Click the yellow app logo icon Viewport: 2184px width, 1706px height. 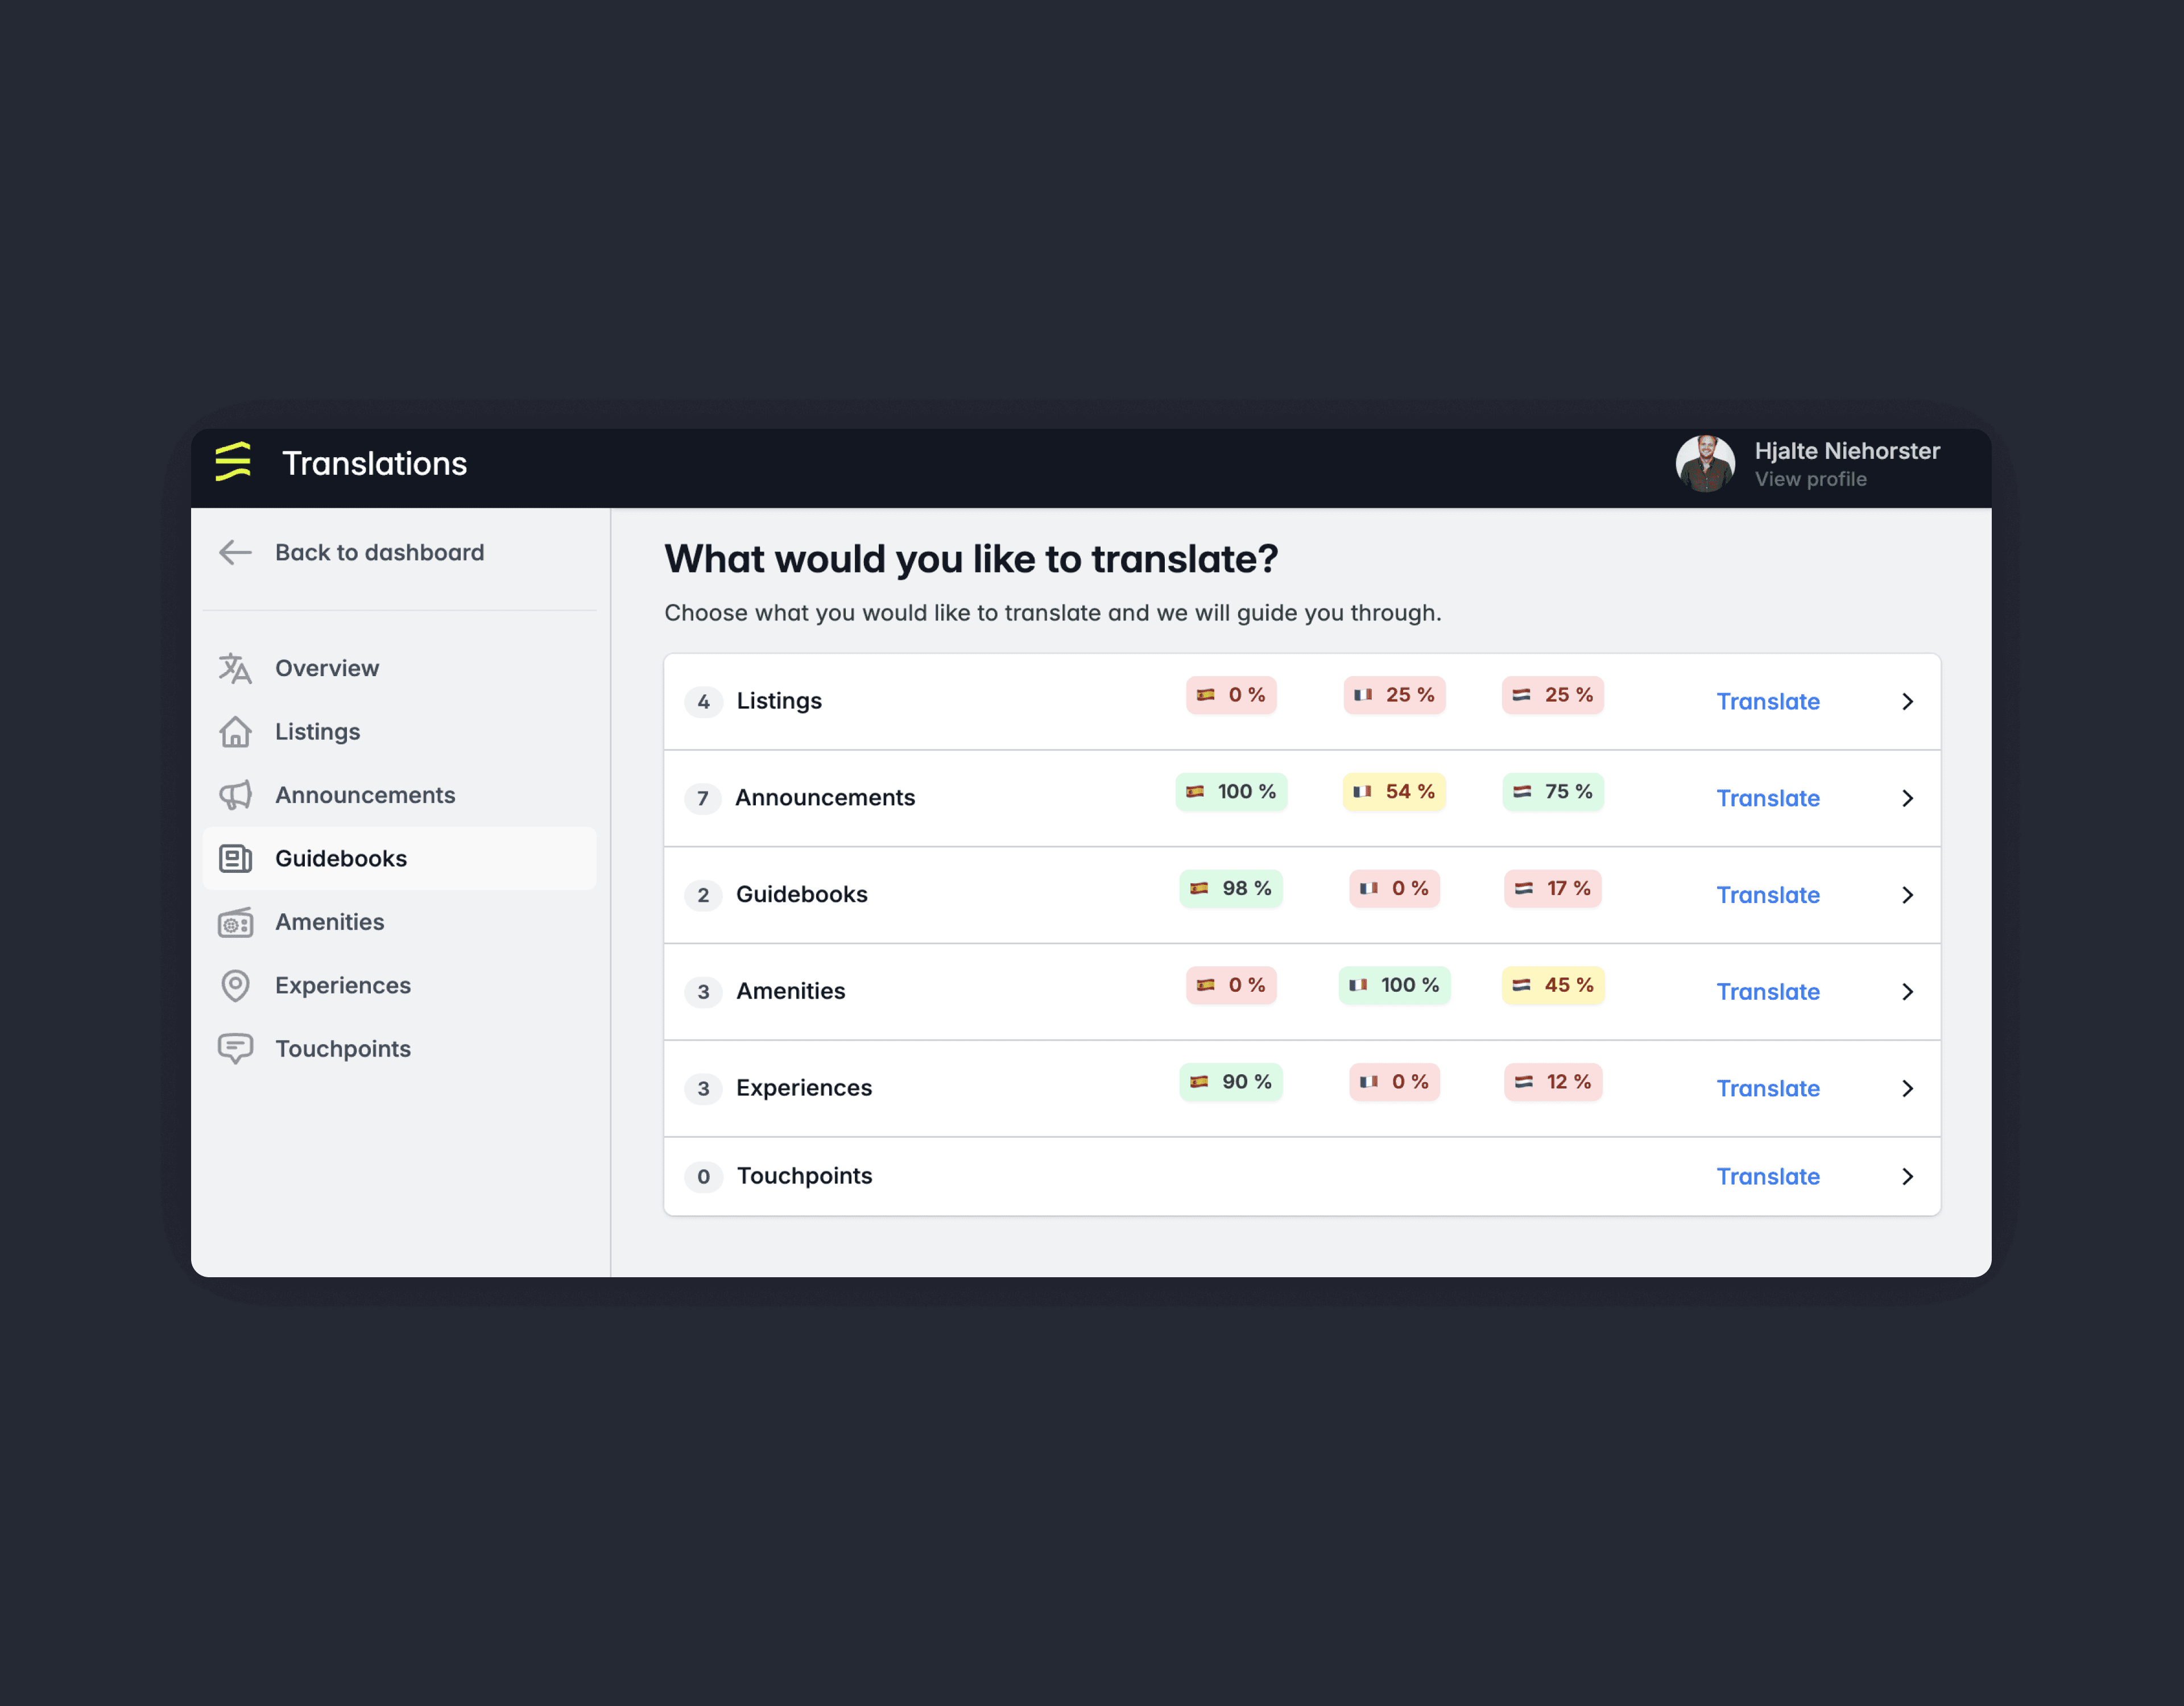tap(233, 462)
